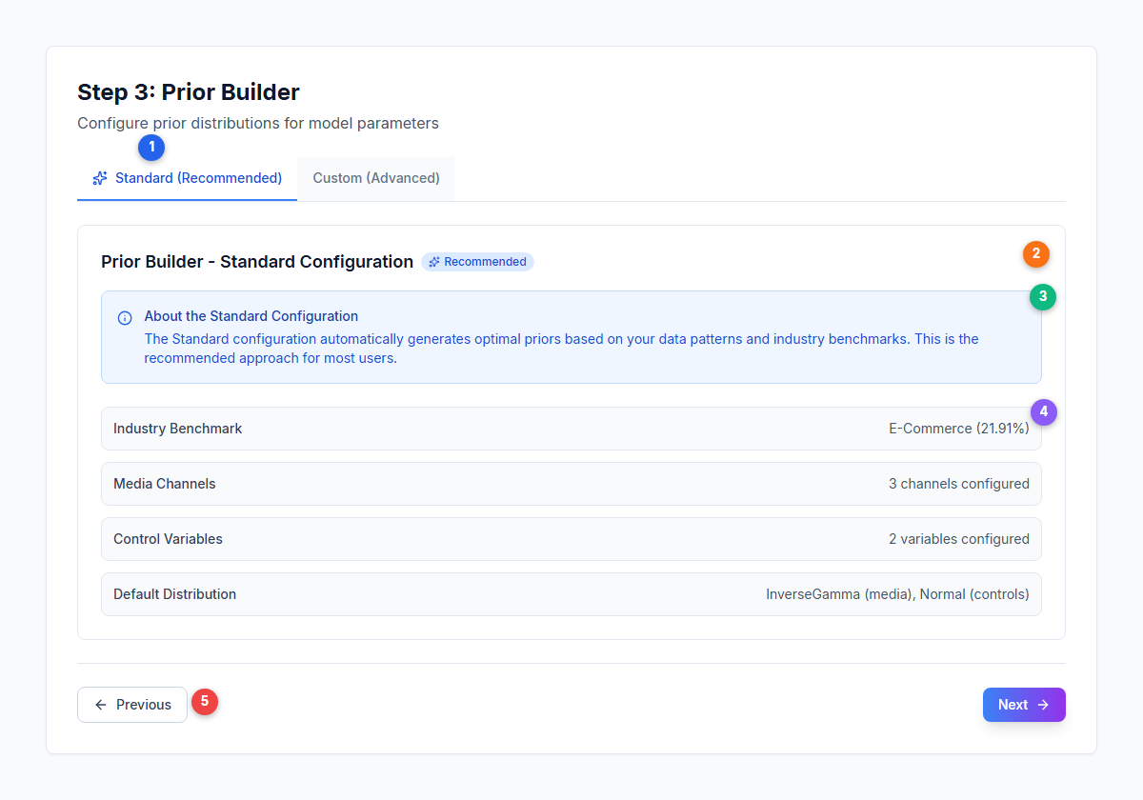
Task: Click blue annotation marker number 1
Action: tap(151, 148)
